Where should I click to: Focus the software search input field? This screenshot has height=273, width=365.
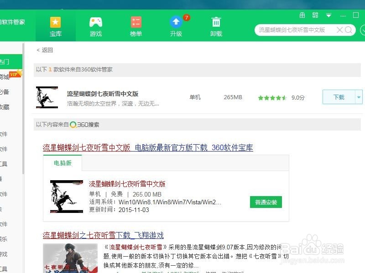pos(305,30)
